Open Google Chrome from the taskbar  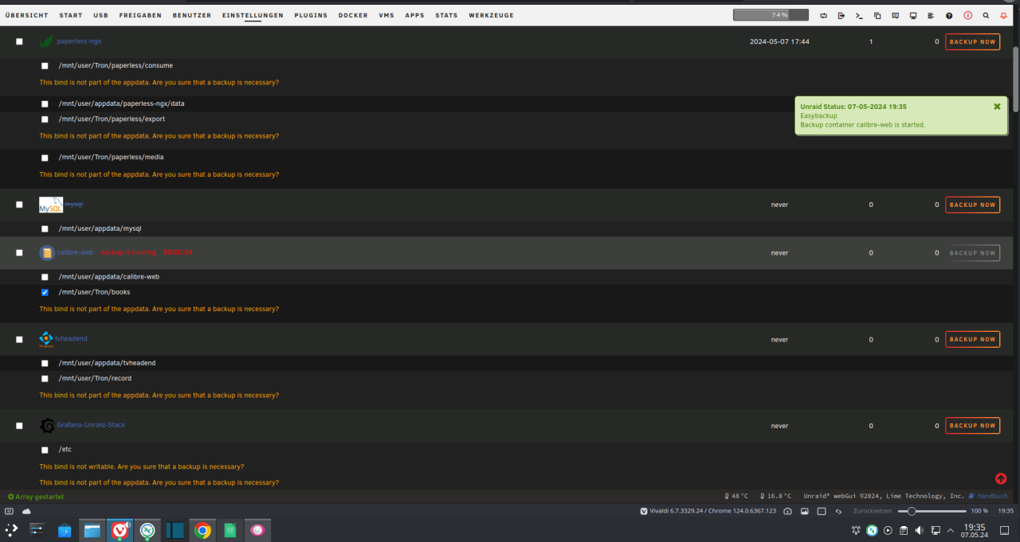[202, 530]
